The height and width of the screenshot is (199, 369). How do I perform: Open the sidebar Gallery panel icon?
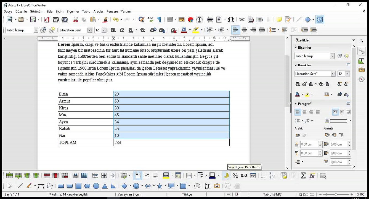tap(362, 70)
